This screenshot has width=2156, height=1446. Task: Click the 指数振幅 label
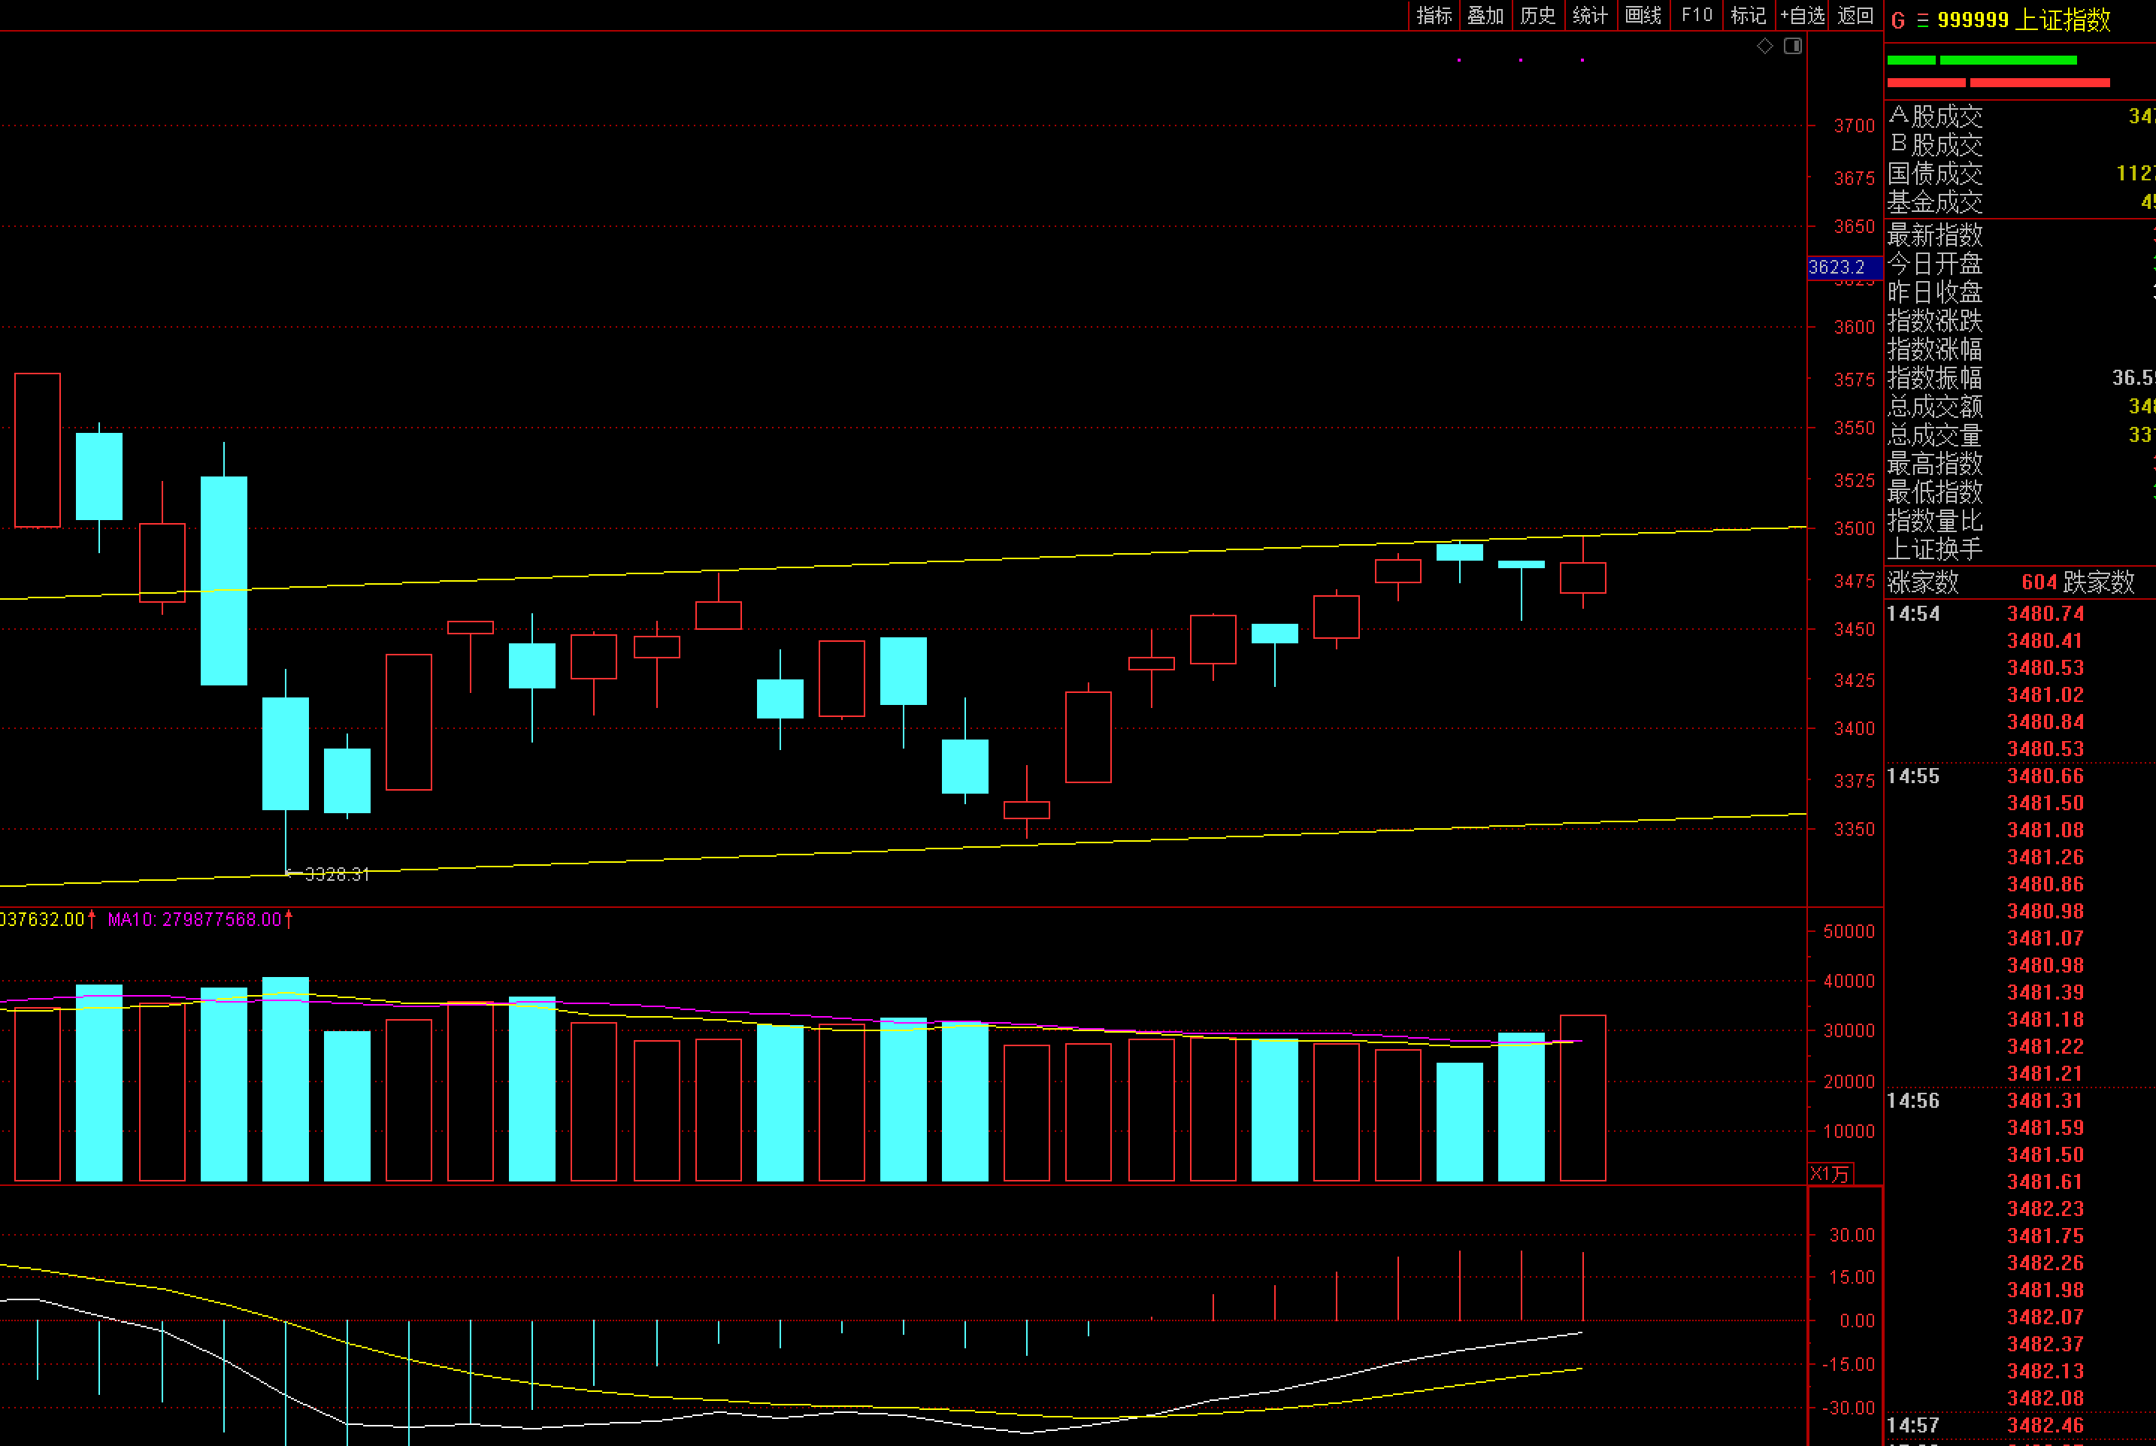[x=1935, y=378]
